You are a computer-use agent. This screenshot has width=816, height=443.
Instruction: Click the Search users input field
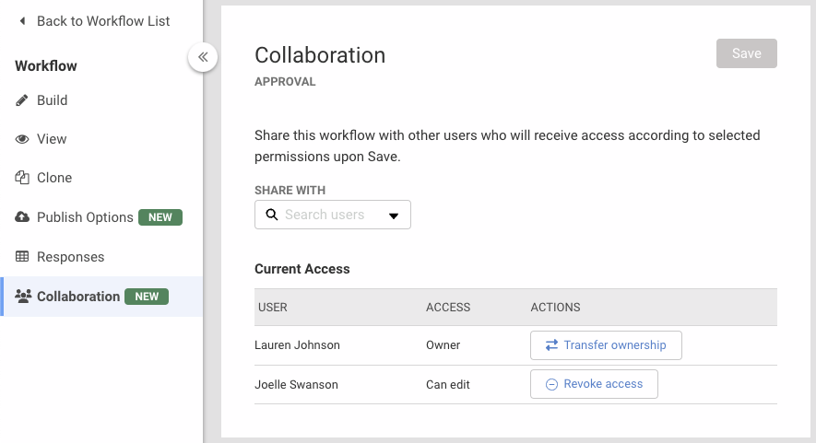pyautogui.click(x=327, y=215)
